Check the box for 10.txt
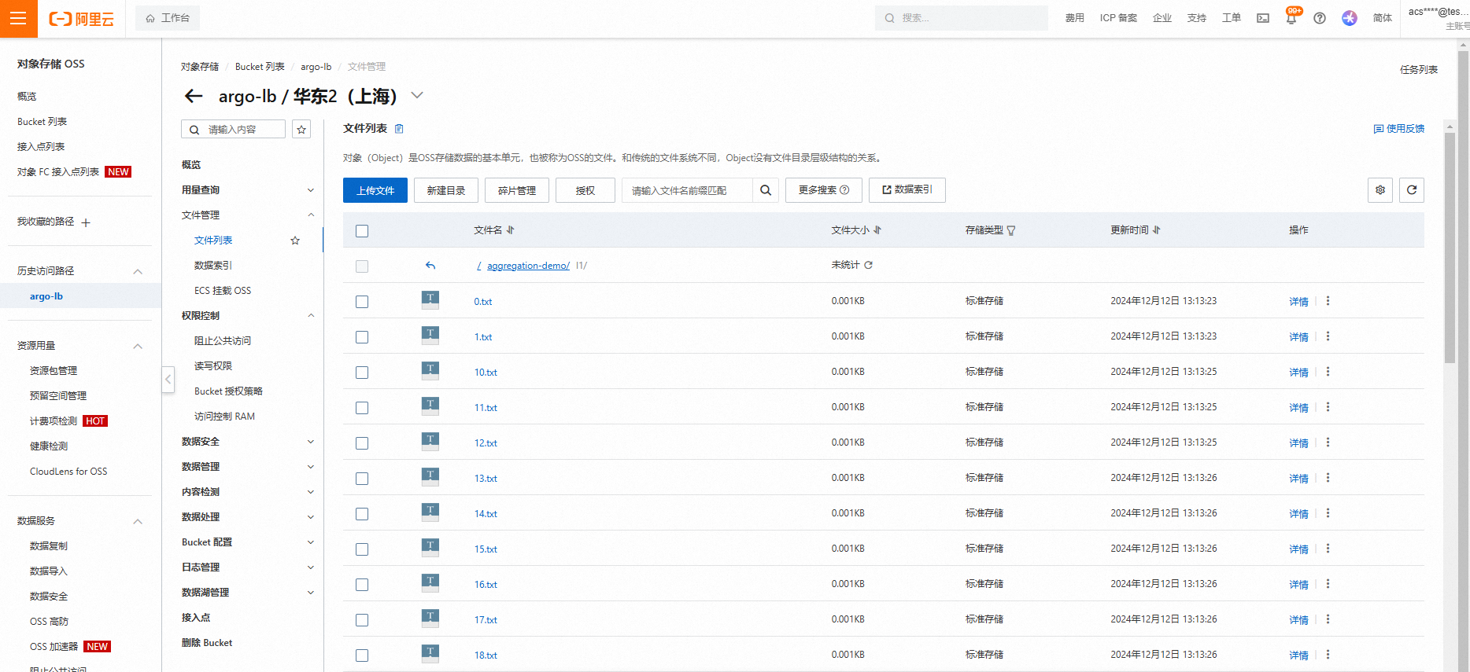This screenshot has width=1470, height=672. [x=362, y=373]
